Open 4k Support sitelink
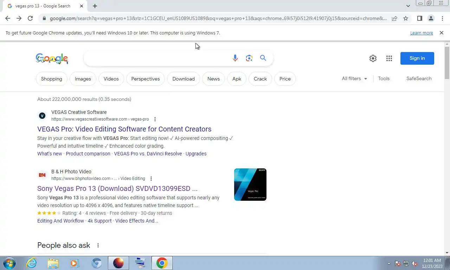The height and width of the screenshot is (270, 450). tap(99, 221)
